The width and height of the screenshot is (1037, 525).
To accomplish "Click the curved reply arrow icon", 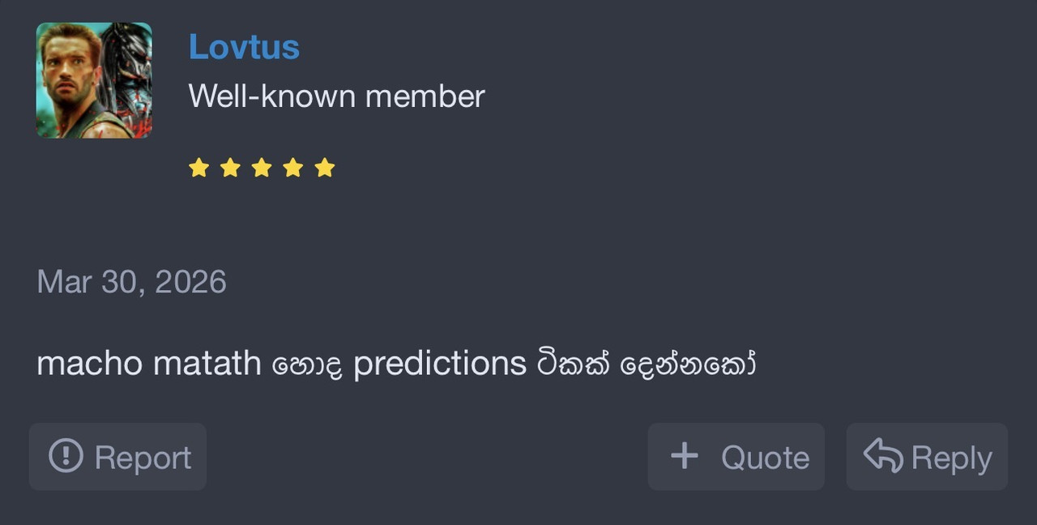I will pyautogui.click(x=883, y=456).
